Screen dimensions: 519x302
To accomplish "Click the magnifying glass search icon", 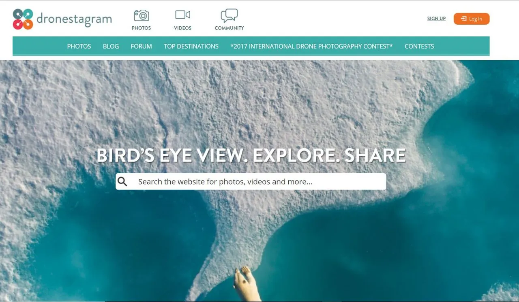I will pyautogui.click(x=122, y=181).
